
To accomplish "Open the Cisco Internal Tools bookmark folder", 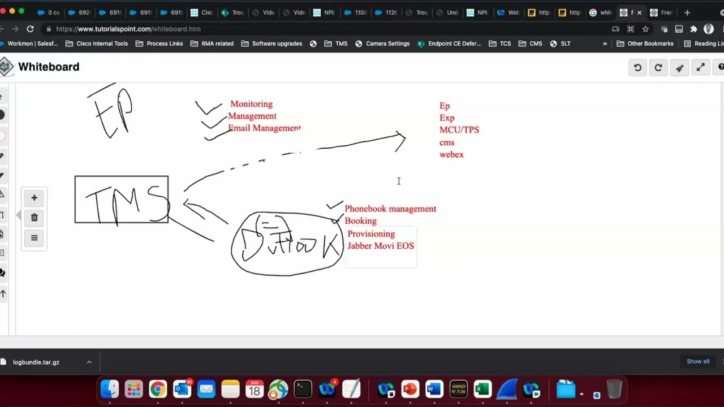I will pyautogui.click(x=97, y=44).
